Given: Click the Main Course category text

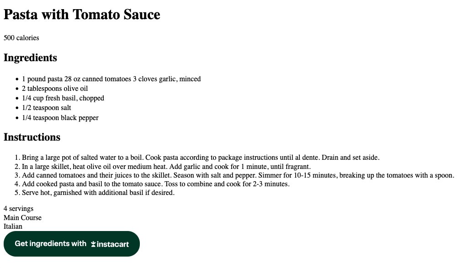Looking at the screenshot, I should (23, 218).
